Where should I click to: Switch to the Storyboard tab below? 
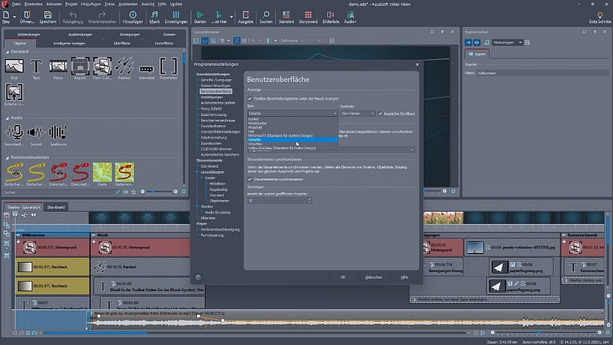(x=56, y=207)
